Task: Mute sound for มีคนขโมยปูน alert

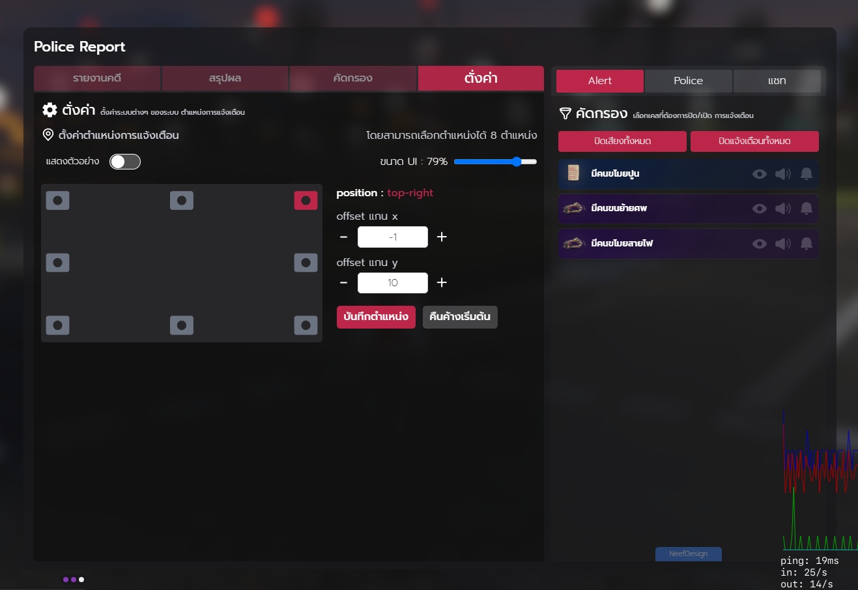Action: (x=782, y=173)
